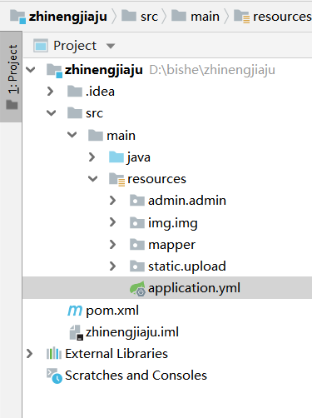
Task: Click the Spring leaf icon of application.yml
Action: tap(137, 288)
